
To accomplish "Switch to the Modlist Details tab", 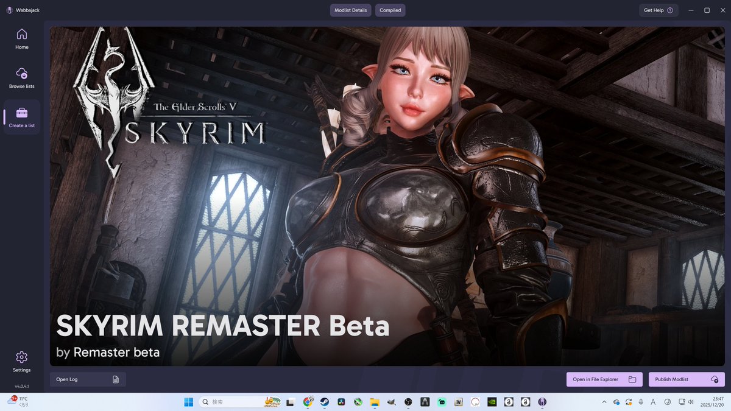I will point(351,10).
